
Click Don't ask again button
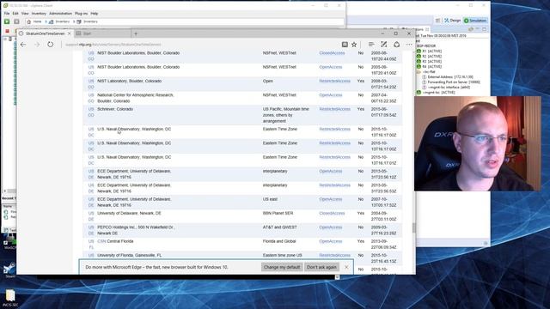(321, 267)
